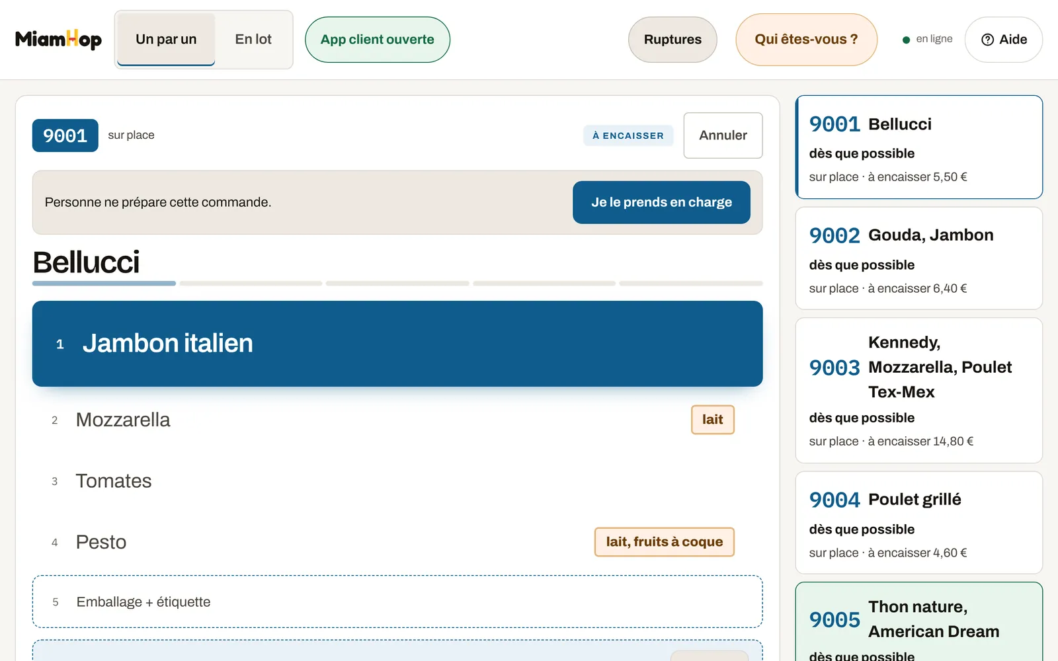Select the Mozzarella ingredient row
Viewport: 1058px width, 661px height.
tap(397, 420)
